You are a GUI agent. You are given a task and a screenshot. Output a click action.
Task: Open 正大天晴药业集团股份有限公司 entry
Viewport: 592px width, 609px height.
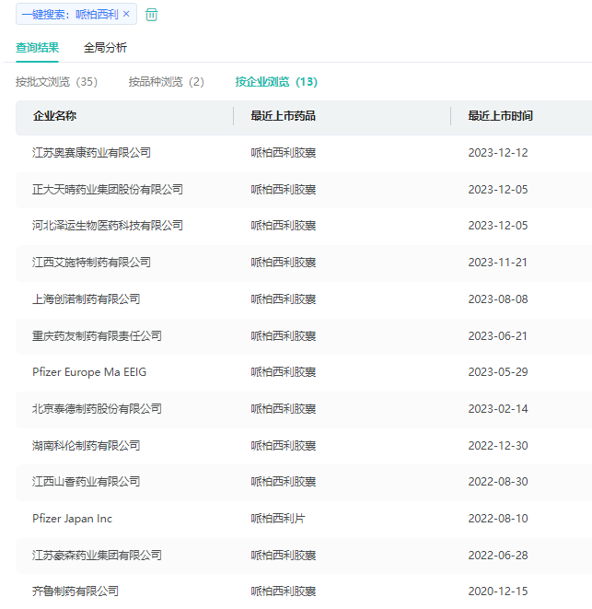[x=108, y=190]
